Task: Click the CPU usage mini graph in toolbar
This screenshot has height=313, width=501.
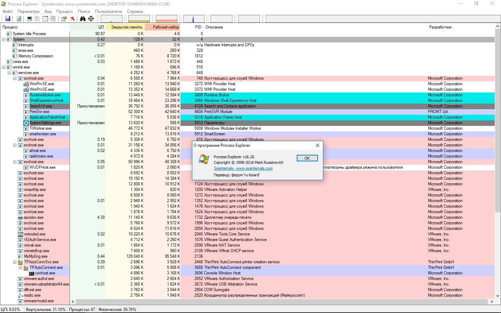Action: tap(112, 19)
